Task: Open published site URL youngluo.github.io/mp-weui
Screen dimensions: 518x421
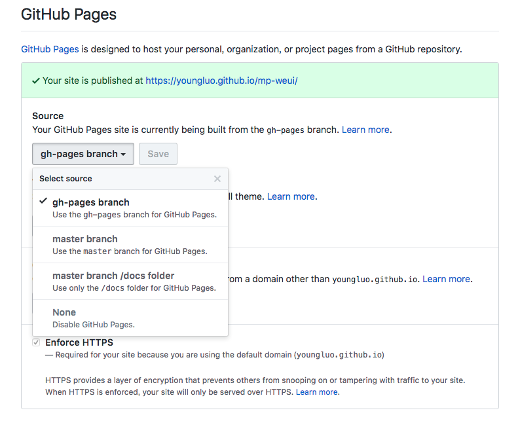Action: (221, 81)
